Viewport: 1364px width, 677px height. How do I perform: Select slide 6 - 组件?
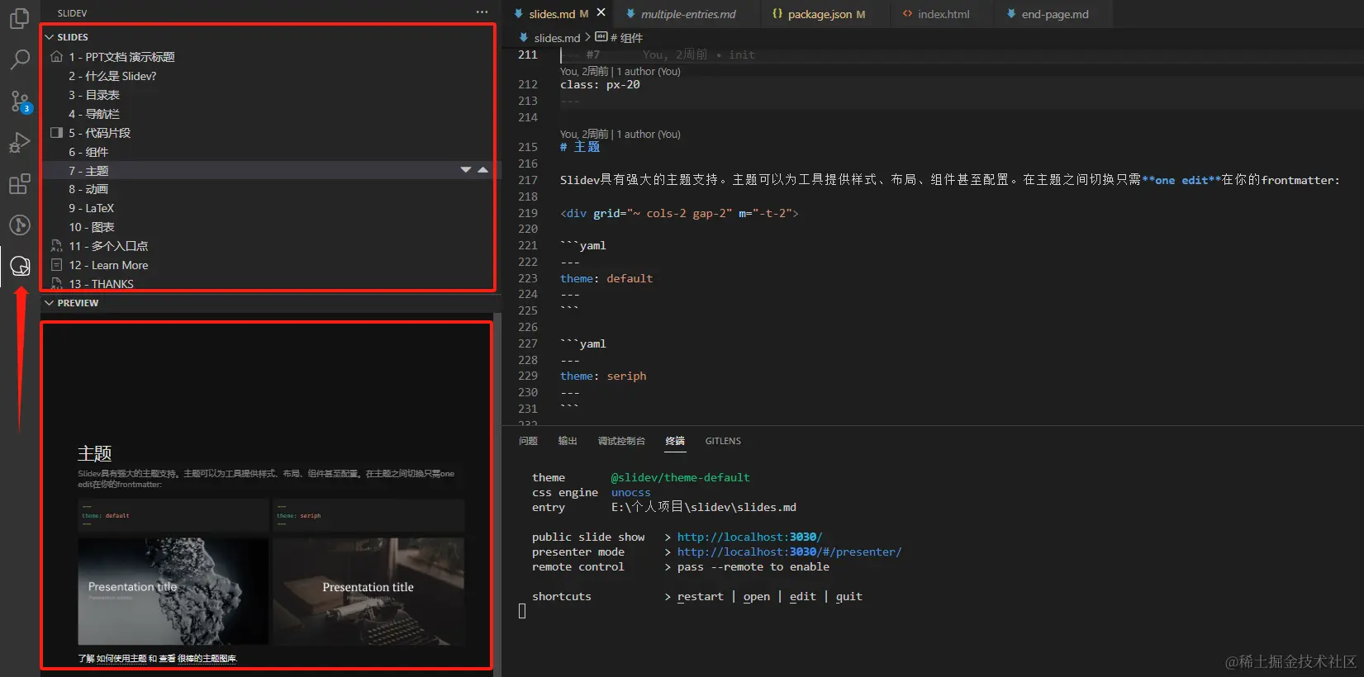pyautogui.click(x=88, y=152)
